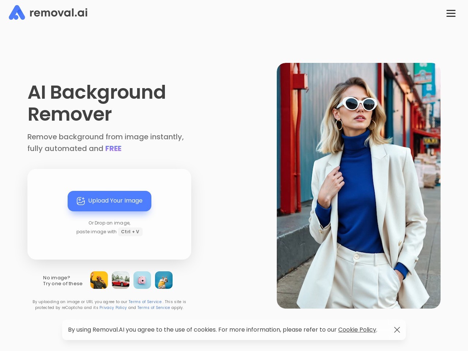468x351 pixels.
Task: Click the "Or Drop an image," text
Action: click(x=109, y=223)
